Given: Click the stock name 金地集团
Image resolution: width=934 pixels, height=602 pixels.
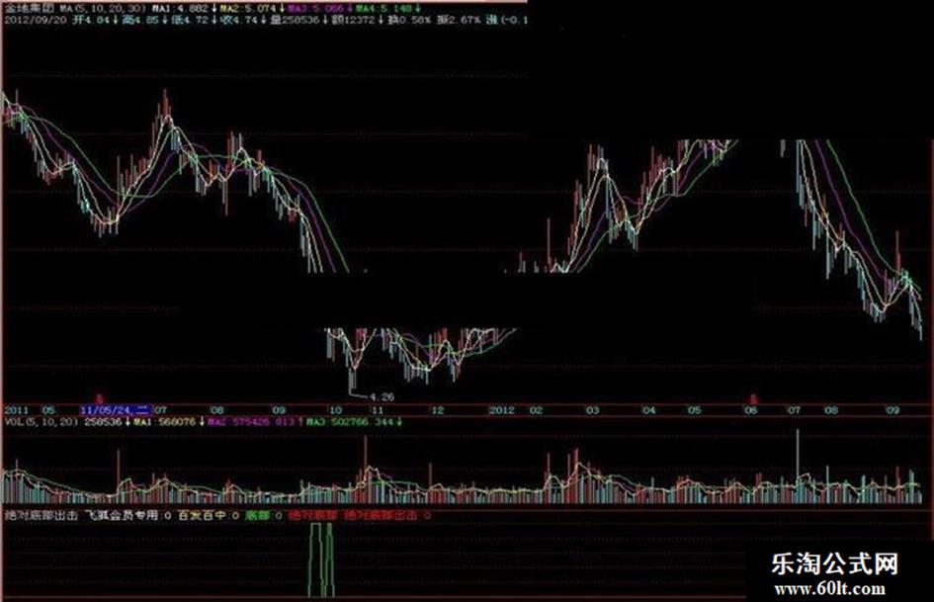Looking at the screenshot, I should click(30, 9).
